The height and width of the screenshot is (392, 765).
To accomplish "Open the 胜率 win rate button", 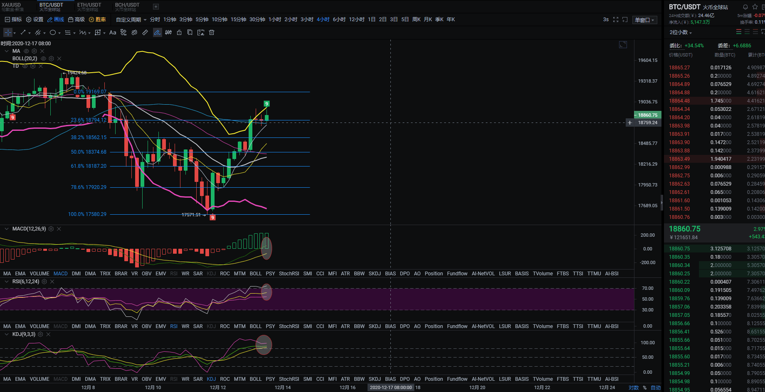I will tap(97, 20).
